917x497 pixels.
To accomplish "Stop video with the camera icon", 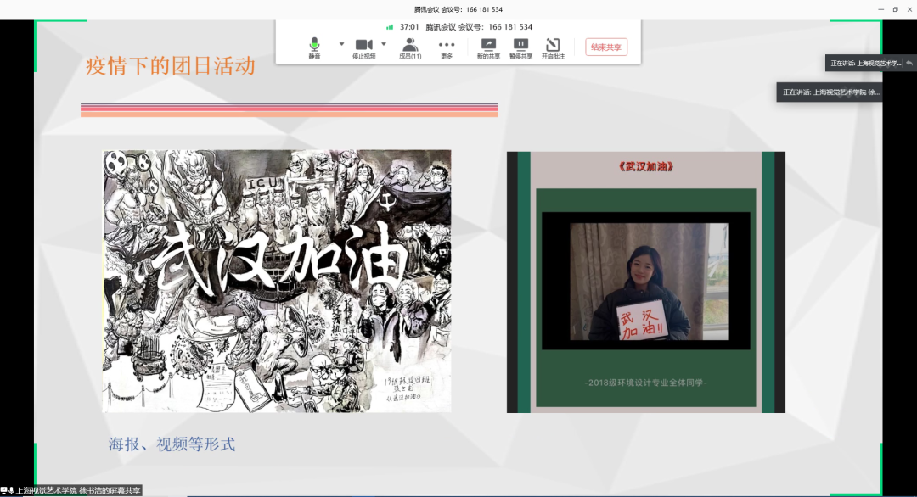I will click(364, 47).
